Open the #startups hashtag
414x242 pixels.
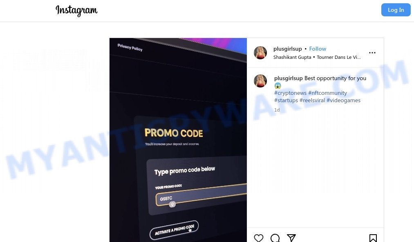pyautogui.click(x=286, y=101)
